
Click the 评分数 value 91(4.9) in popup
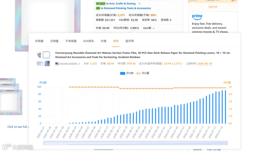[x=131, y=63]
